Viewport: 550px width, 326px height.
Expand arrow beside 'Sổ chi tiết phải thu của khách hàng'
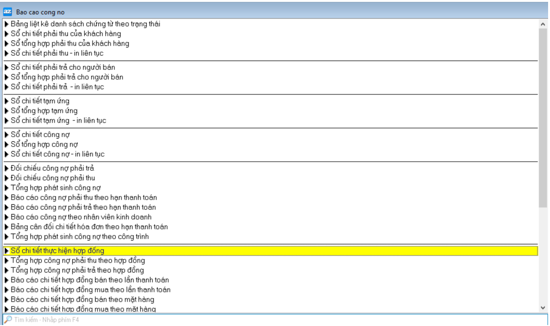(x=7, y=34)
